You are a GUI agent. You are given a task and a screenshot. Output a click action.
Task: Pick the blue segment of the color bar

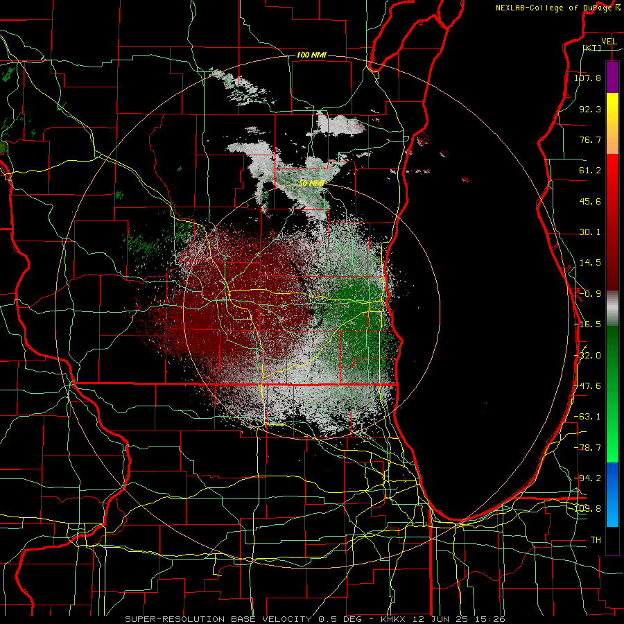612,494
